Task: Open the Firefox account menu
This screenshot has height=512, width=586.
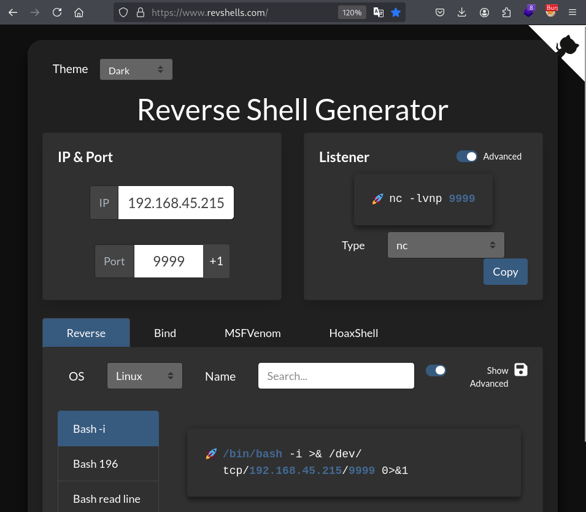Action: 484,12
